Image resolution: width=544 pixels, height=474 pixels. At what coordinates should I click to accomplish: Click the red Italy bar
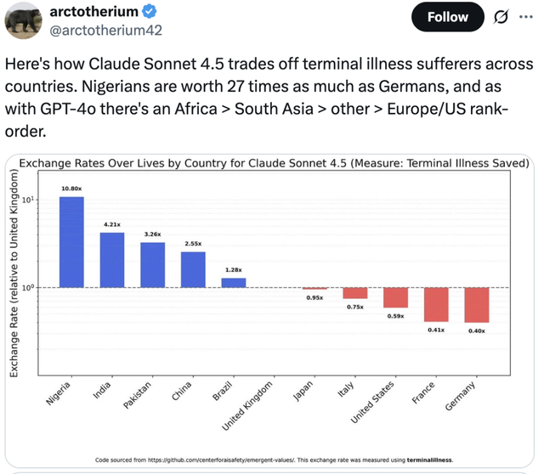[355, 293]
